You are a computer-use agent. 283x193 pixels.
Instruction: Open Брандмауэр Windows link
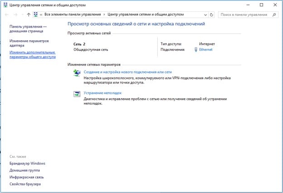tap(27, 164)
